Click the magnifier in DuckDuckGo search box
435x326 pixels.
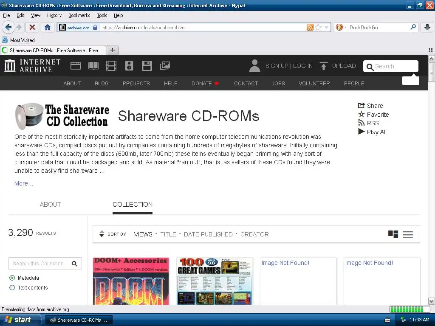pyautogui.click(x=413, y=27)
